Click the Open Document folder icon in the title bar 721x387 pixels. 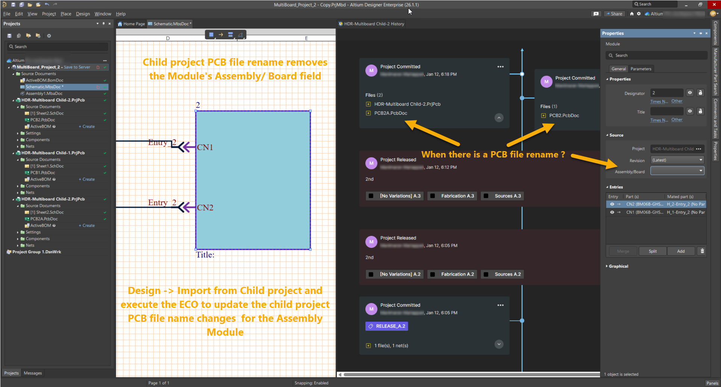[30, 4]
